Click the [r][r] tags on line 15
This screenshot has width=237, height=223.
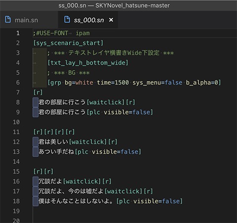tap(43, 172)
